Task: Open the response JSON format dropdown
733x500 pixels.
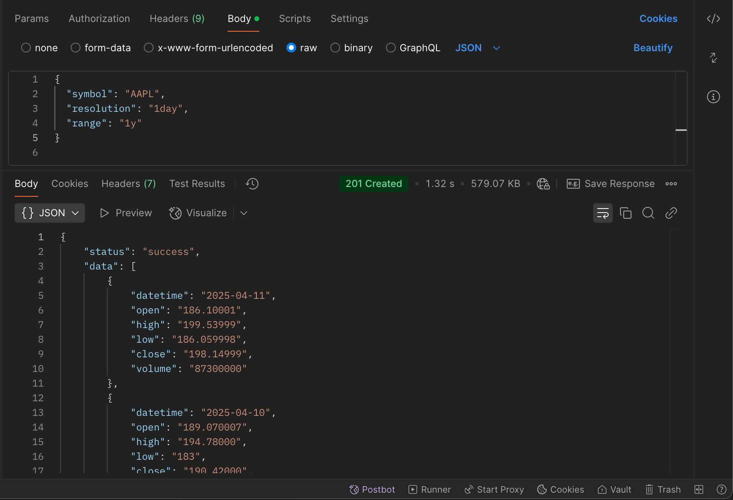Action: tap(50, 213)
